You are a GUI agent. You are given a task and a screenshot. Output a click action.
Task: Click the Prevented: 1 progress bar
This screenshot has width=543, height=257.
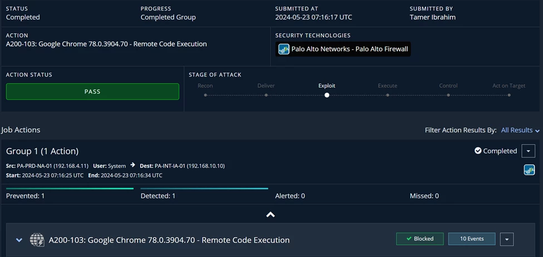coord(70,189)
